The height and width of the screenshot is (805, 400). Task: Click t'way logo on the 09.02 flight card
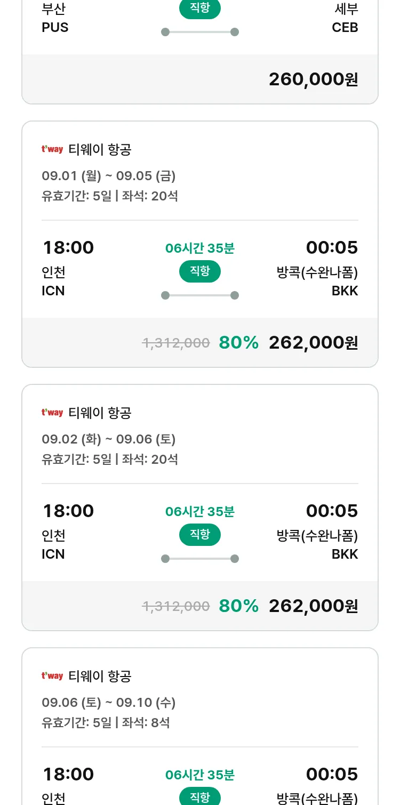(52, 413)
